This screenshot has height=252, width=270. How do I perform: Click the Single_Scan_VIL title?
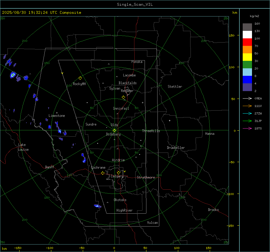tap(135, 4)
